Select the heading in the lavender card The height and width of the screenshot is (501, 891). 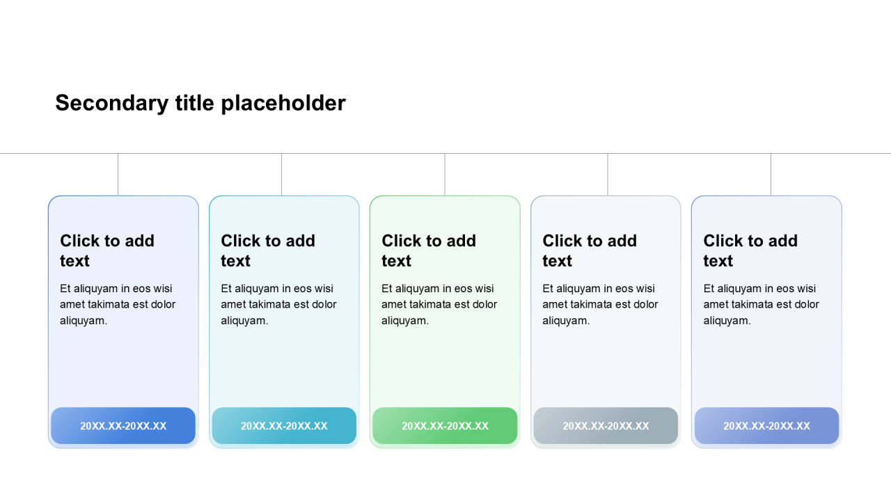750,250
